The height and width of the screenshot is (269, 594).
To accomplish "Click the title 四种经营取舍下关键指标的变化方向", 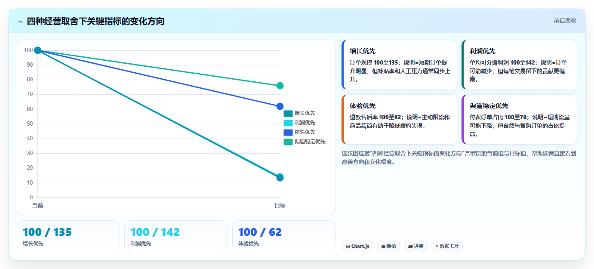I will (95, 21).
